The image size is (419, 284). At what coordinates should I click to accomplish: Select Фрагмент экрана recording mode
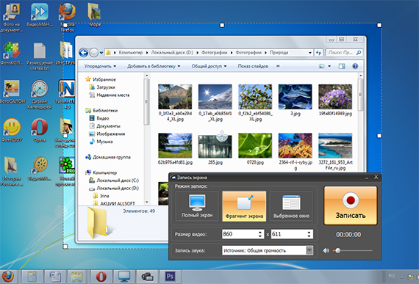click(x=244, y=206)
